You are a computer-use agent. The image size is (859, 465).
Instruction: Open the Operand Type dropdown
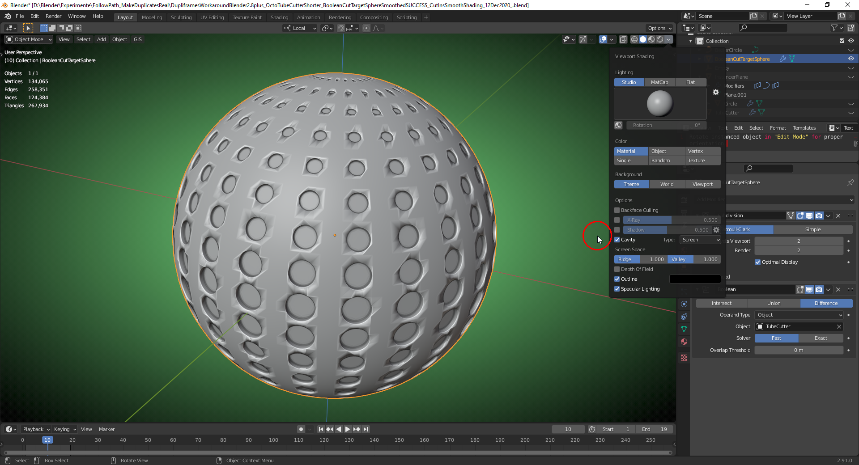coord(799,315)
